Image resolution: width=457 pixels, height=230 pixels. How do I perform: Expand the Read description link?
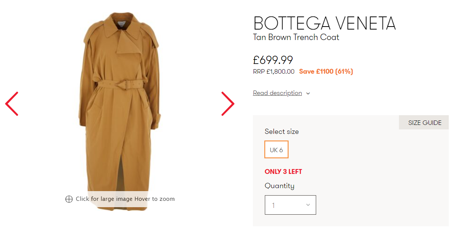277,93
